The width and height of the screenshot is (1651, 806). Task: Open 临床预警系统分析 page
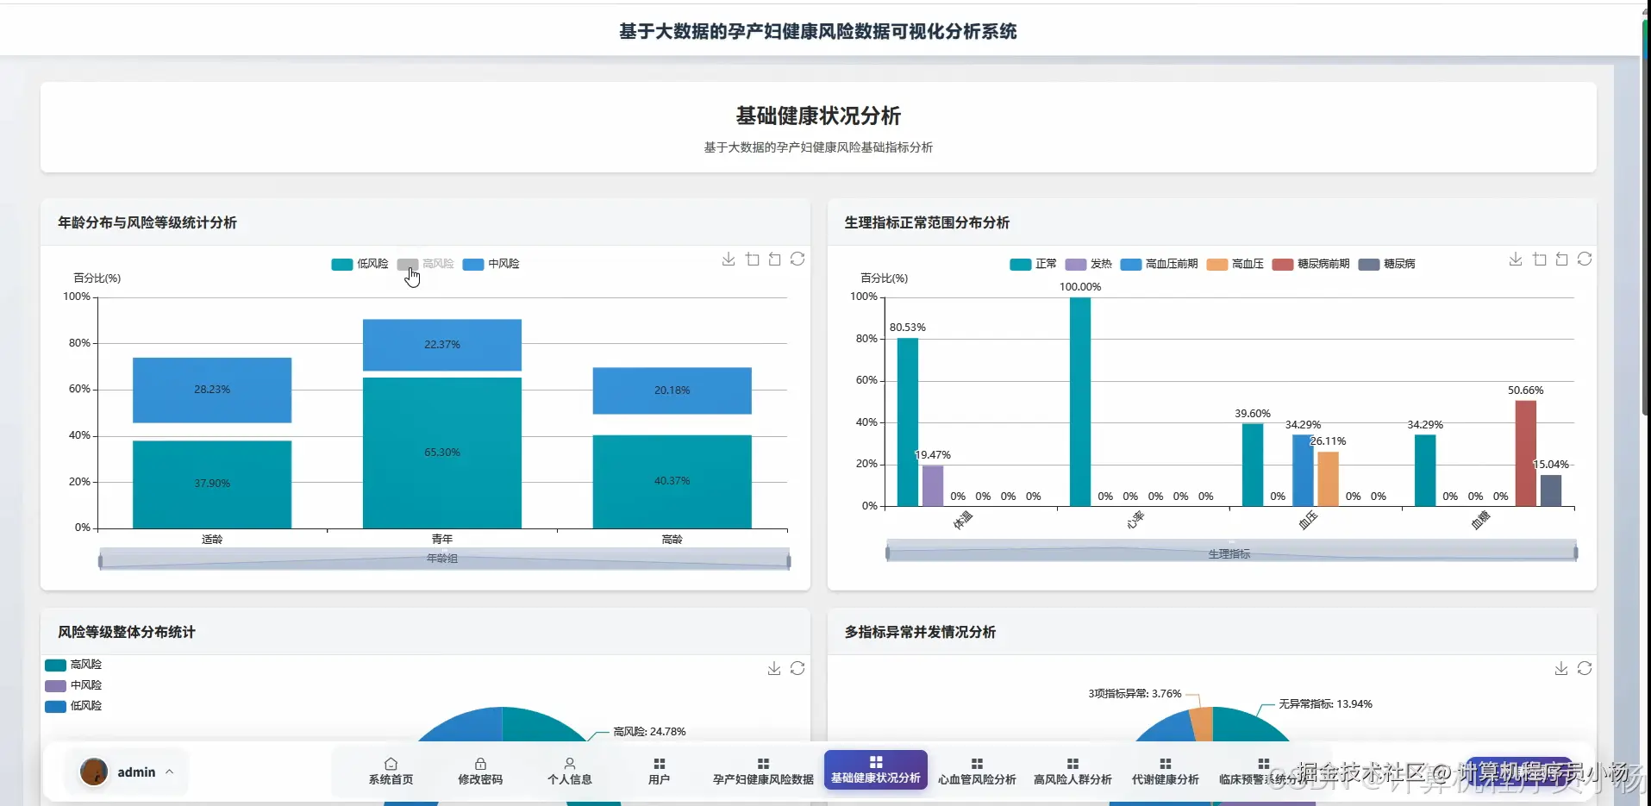[x=1263, y=772]
